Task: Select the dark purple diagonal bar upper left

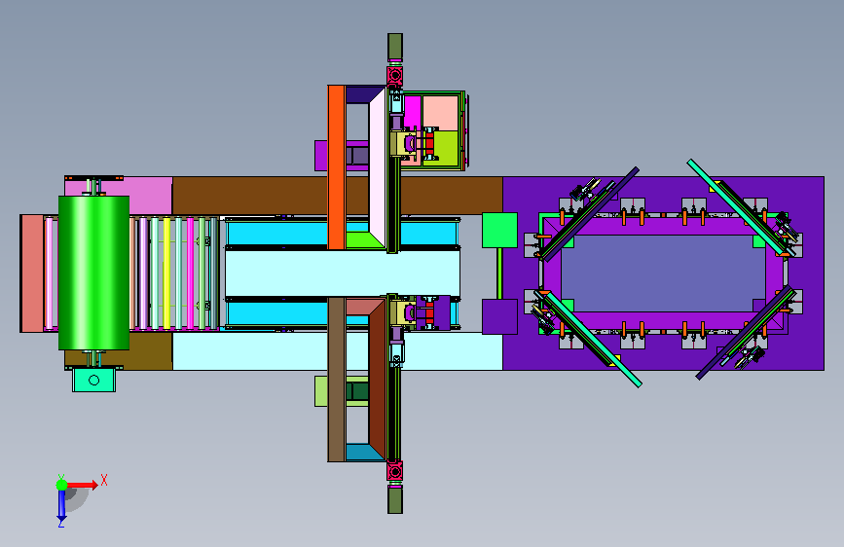Action: [591, 214]
